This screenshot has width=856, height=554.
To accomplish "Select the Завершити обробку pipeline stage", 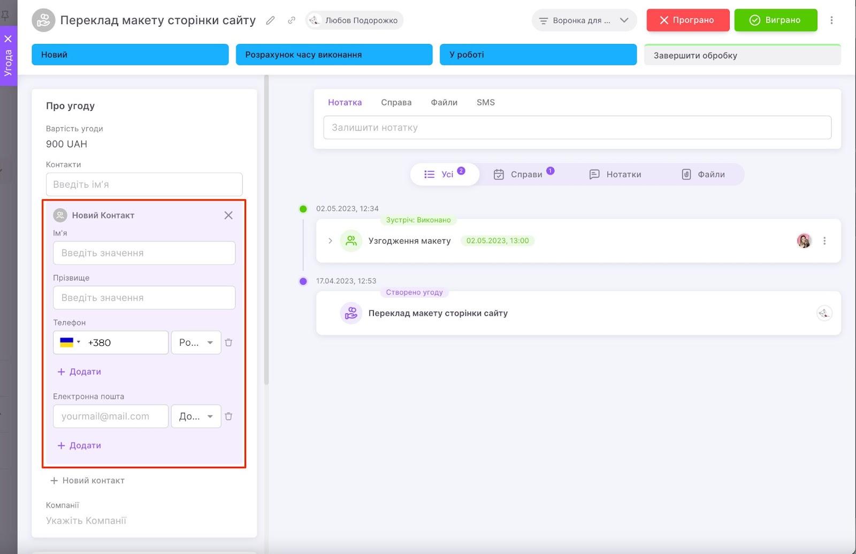I will 742,56.
